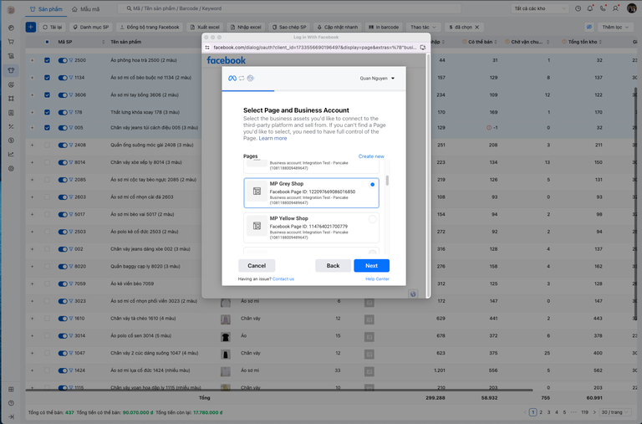Click the Tải lại reload button

pos(52,27)
